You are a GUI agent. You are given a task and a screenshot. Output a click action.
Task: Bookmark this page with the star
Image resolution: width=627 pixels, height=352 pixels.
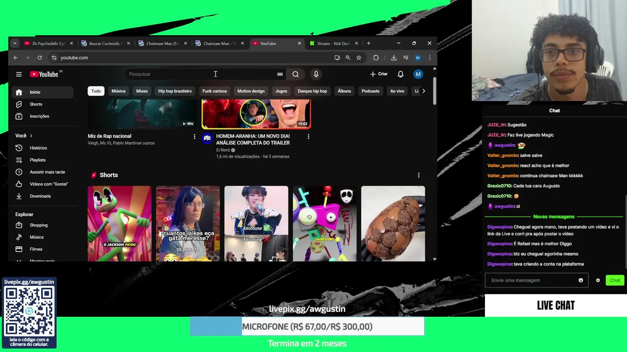[x=359, y=58]
